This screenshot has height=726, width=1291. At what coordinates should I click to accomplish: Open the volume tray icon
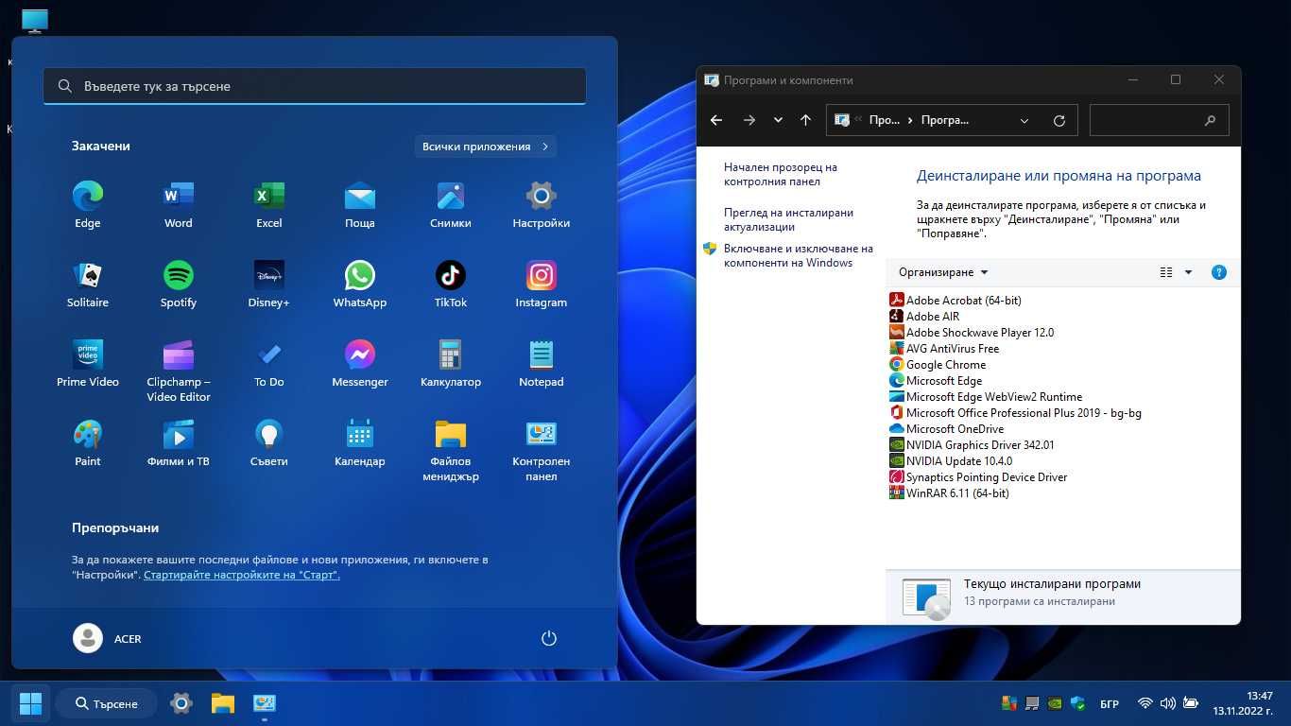1167,703
